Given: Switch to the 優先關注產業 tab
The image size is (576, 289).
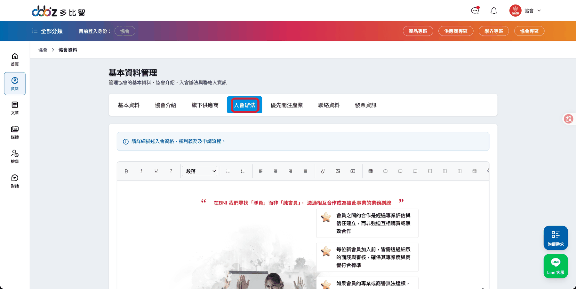Looking at the screenshot, I should (x=287, y=105).
